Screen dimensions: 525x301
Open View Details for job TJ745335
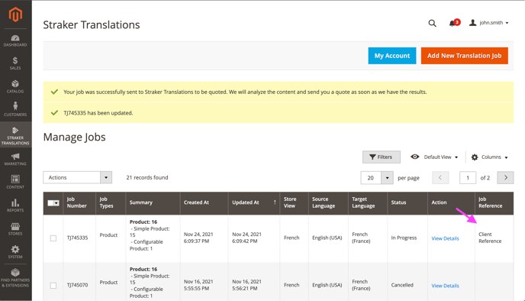445,238
